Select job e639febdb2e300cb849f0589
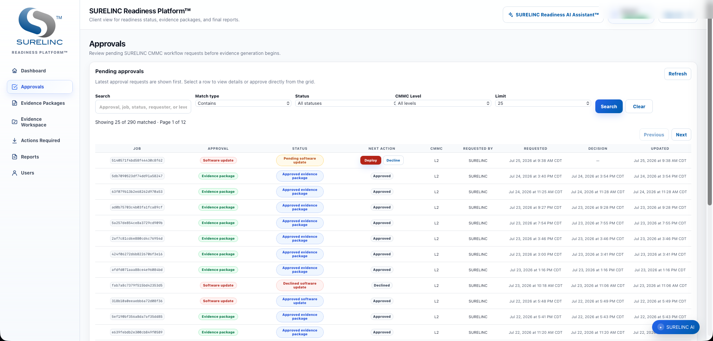Viewport: 713px width, 341px height. pyautogui.click(x=137, y=332)
